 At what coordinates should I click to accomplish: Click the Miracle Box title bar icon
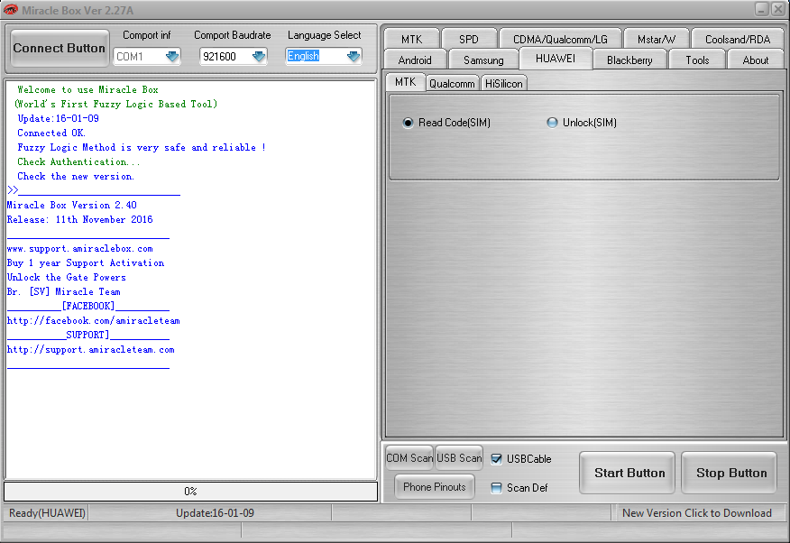[10, 10]
